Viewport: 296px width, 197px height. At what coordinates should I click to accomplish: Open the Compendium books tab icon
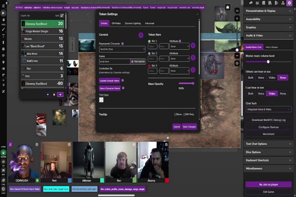(x=270, y=3)
